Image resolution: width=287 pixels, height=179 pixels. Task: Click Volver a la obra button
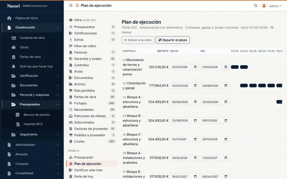point(138,40)
